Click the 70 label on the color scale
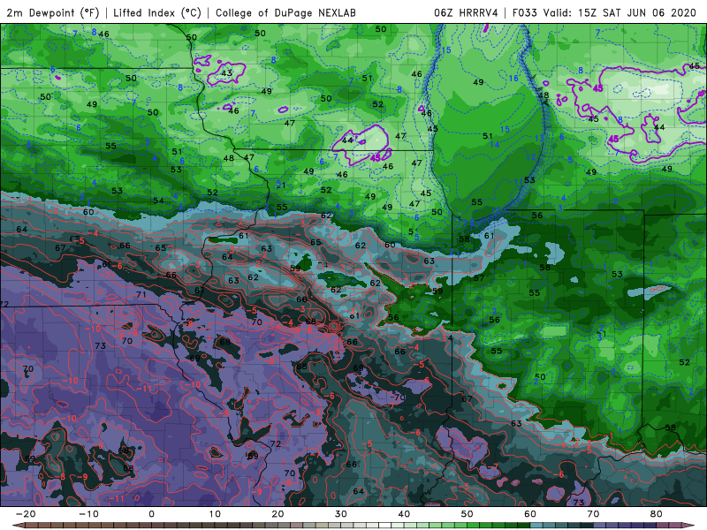The image size is (707, 530). pyautogui.click(x=593, y=514)
